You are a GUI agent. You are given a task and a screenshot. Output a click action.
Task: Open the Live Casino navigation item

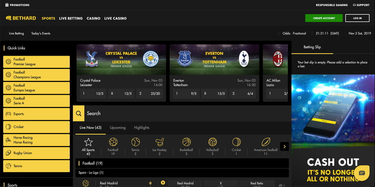(x=115, y=18)
